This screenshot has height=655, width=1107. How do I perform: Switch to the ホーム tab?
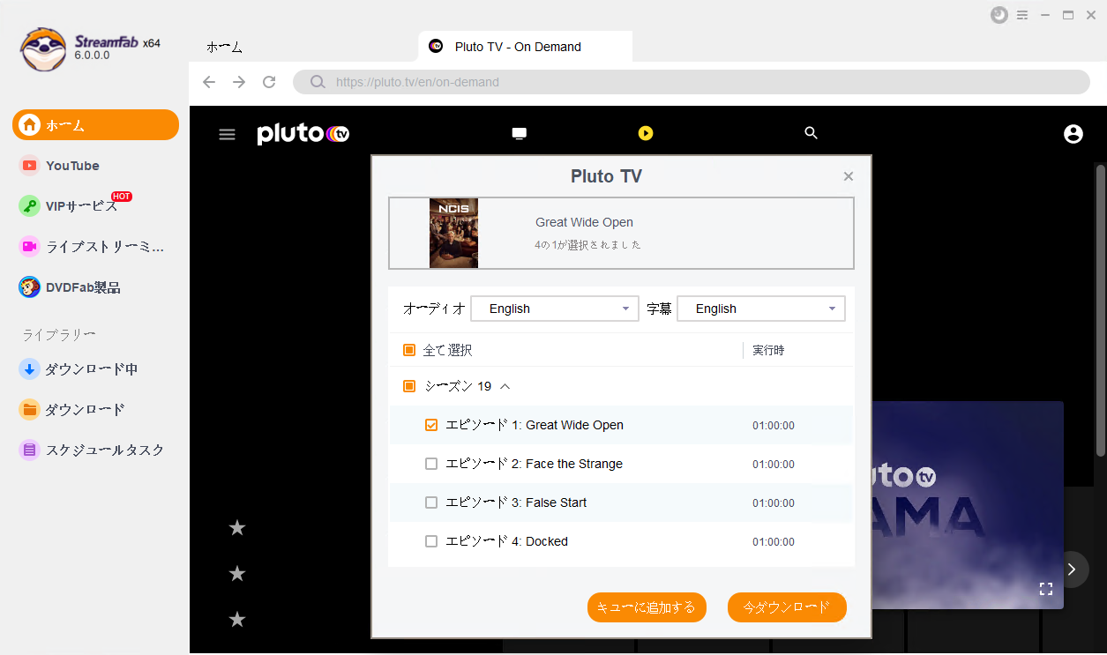point(224,47)
